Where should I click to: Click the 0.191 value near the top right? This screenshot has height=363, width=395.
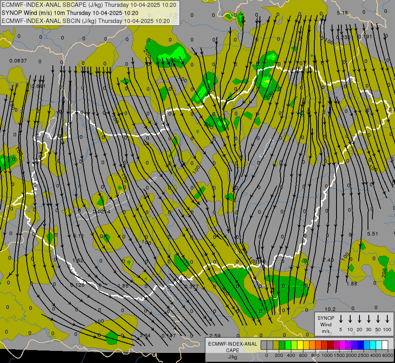pyautogui.click(x=365, y=37)
